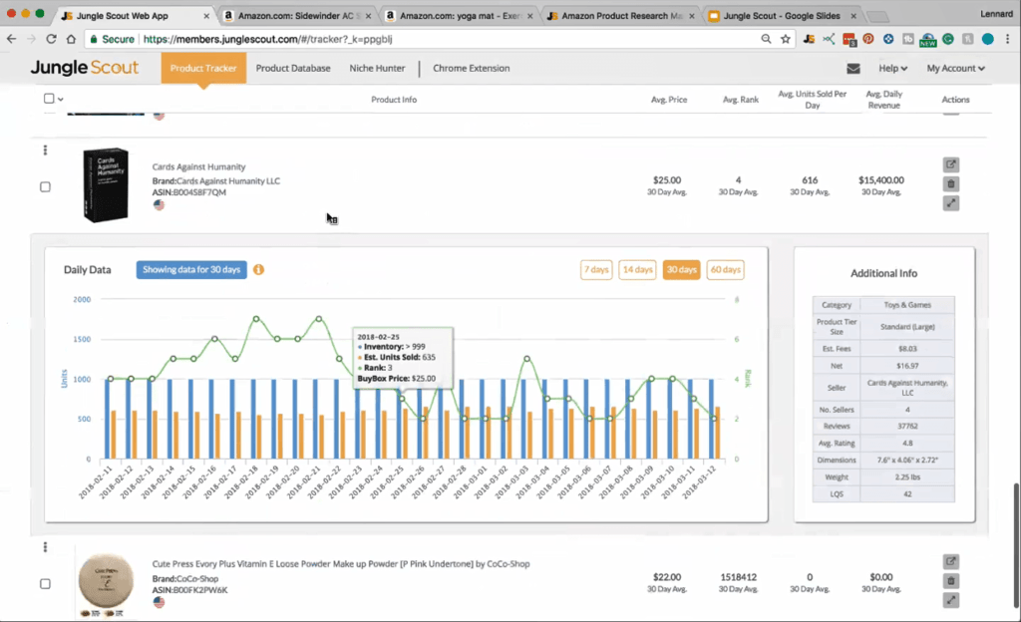Click Cards Against Humanity product thumbnail

point(106,185)
